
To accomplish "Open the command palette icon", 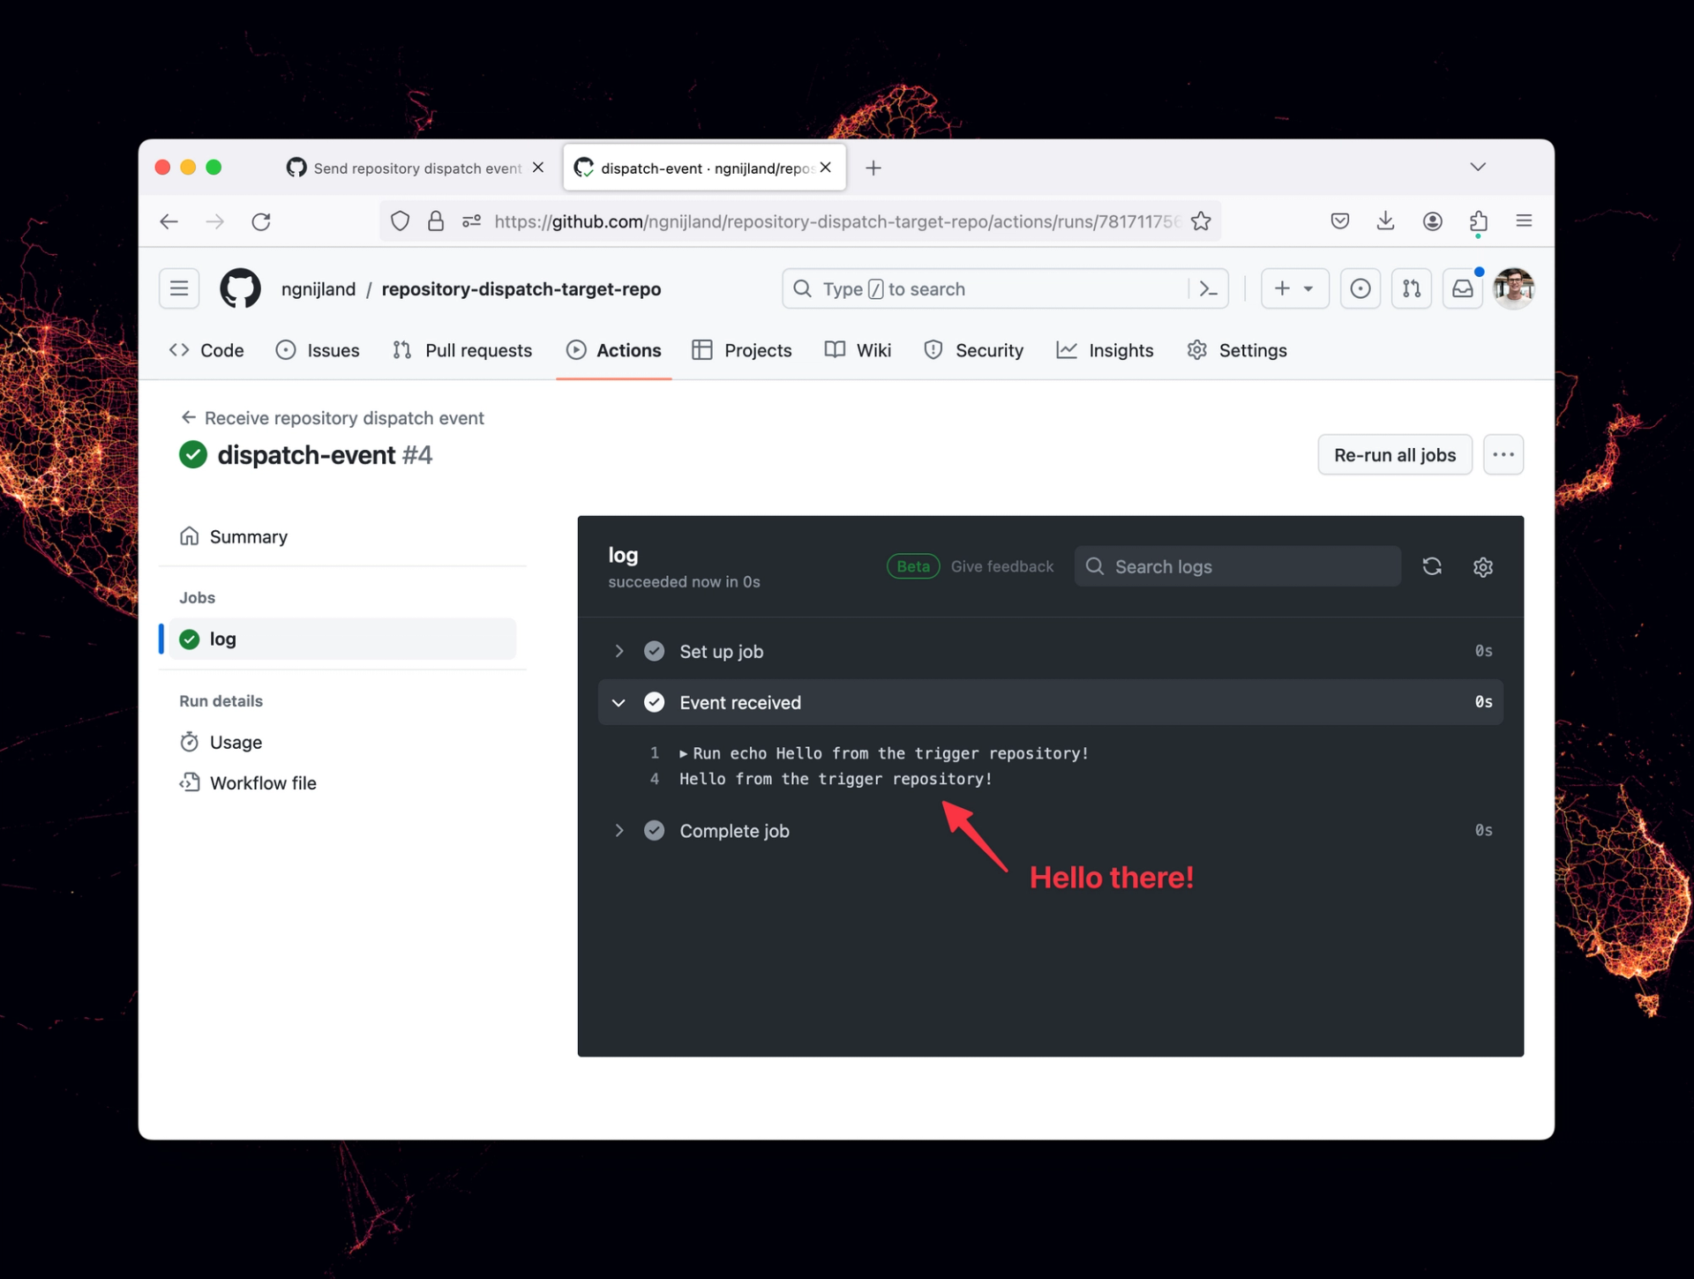I will (x=1208, y=288).
